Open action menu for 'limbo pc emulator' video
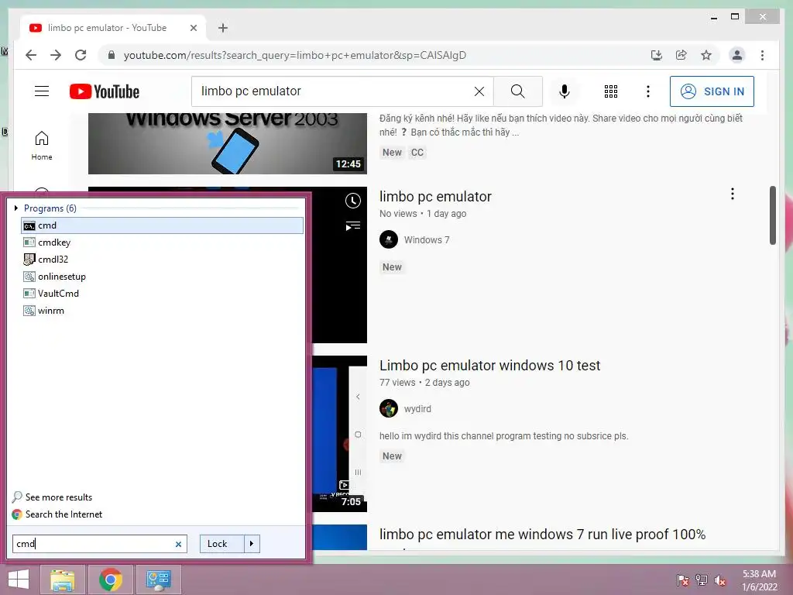 pos(732,194)
